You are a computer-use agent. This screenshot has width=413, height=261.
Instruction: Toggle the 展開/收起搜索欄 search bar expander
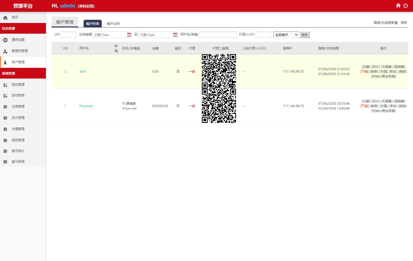[x=386, y=23]
